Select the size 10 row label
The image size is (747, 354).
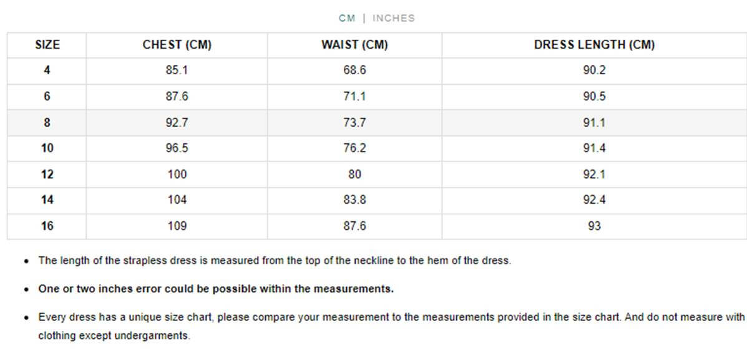pos(47,148)
